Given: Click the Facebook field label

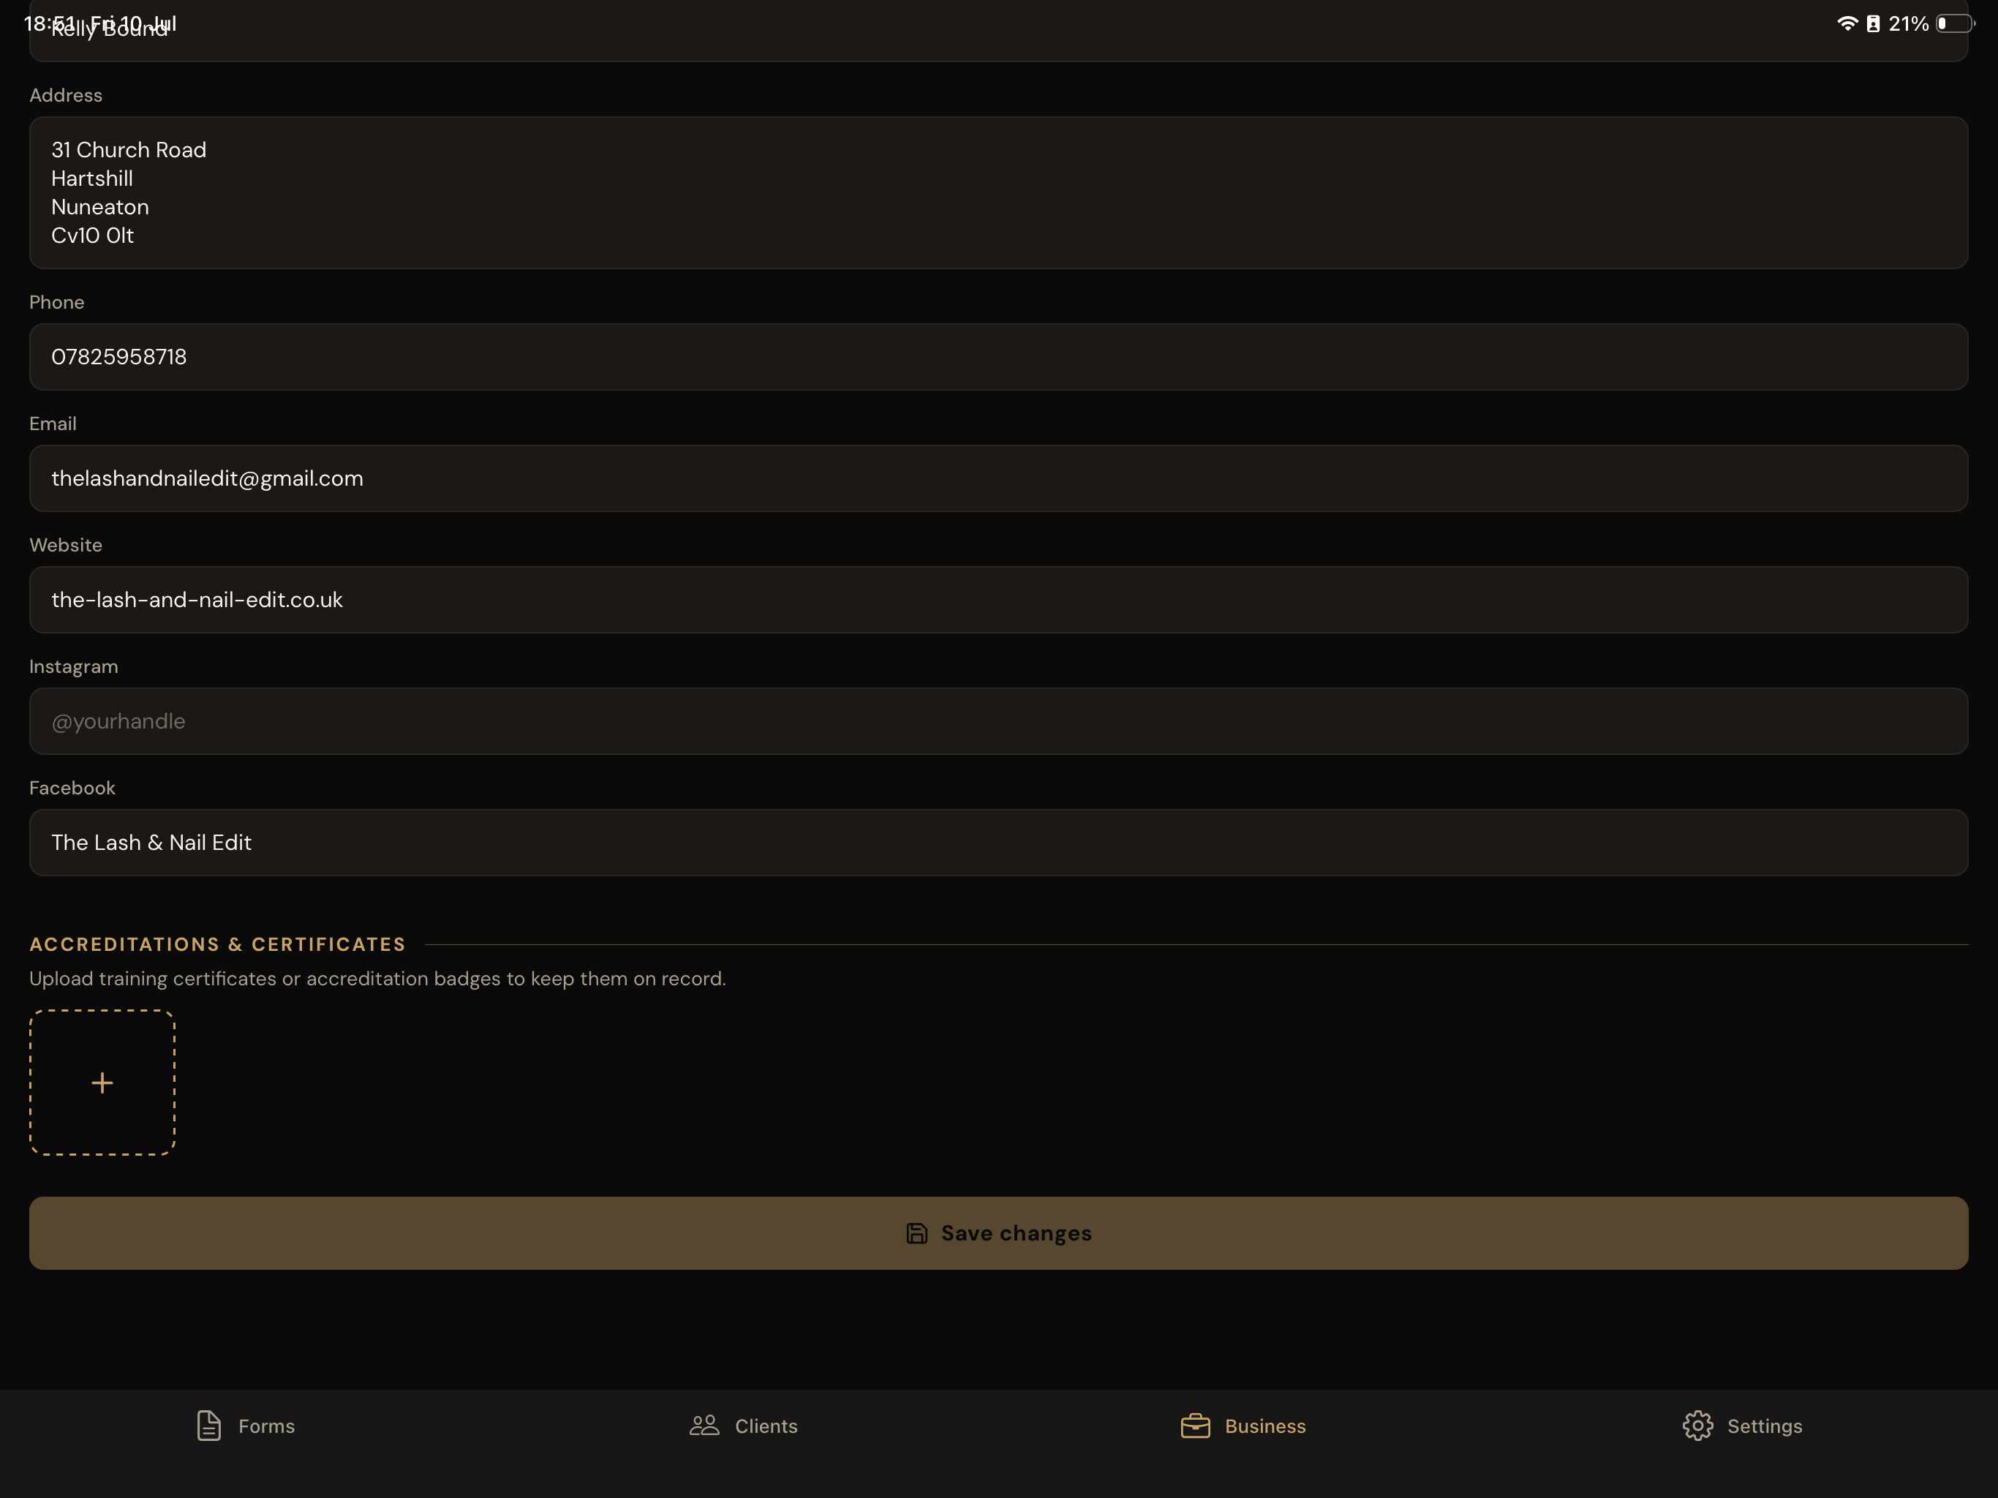Looking at the screenshot, I should click(72, 788).
